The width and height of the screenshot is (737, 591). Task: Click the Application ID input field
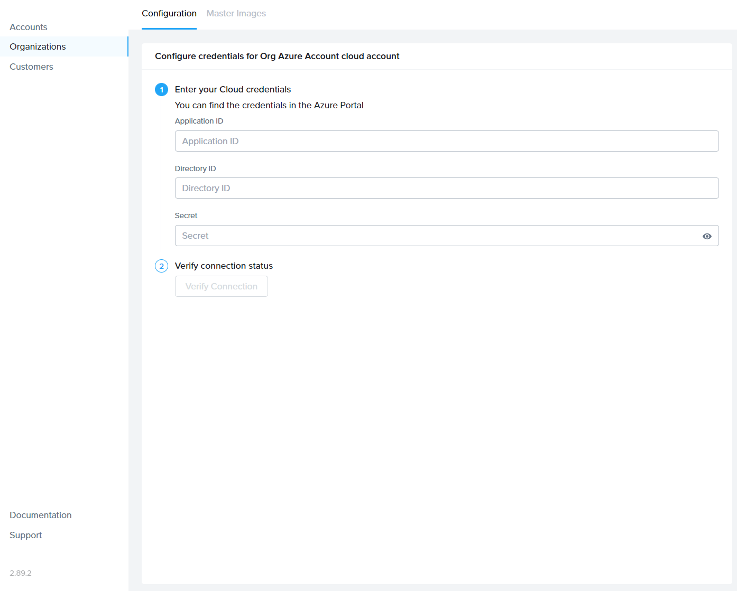(447, 141)
